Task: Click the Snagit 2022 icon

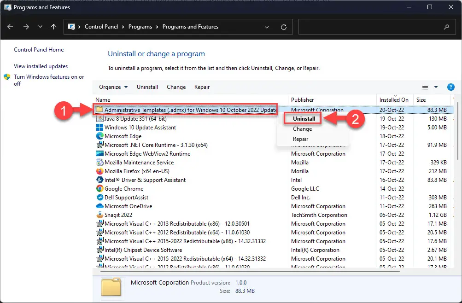Action: pyautogui.click(x=99, y=215)
